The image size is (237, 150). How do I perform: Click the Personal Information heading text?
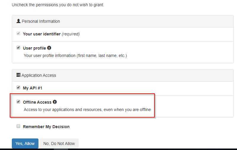41,21
